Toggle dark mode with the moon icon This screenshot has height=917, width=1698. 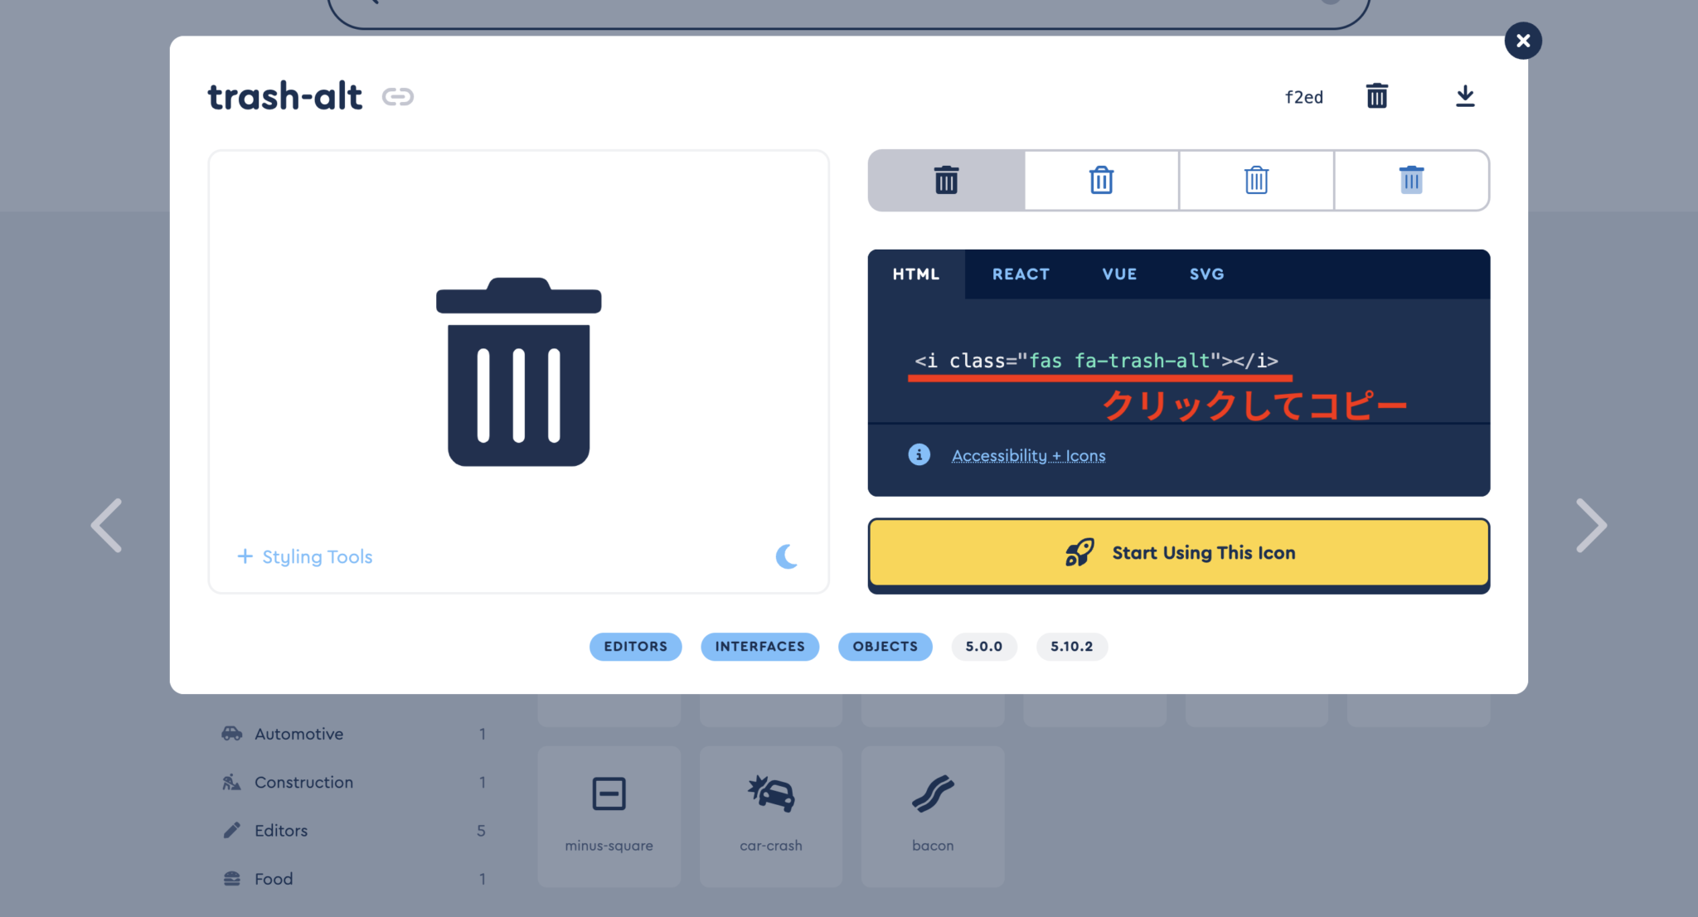tap(787, 556)
